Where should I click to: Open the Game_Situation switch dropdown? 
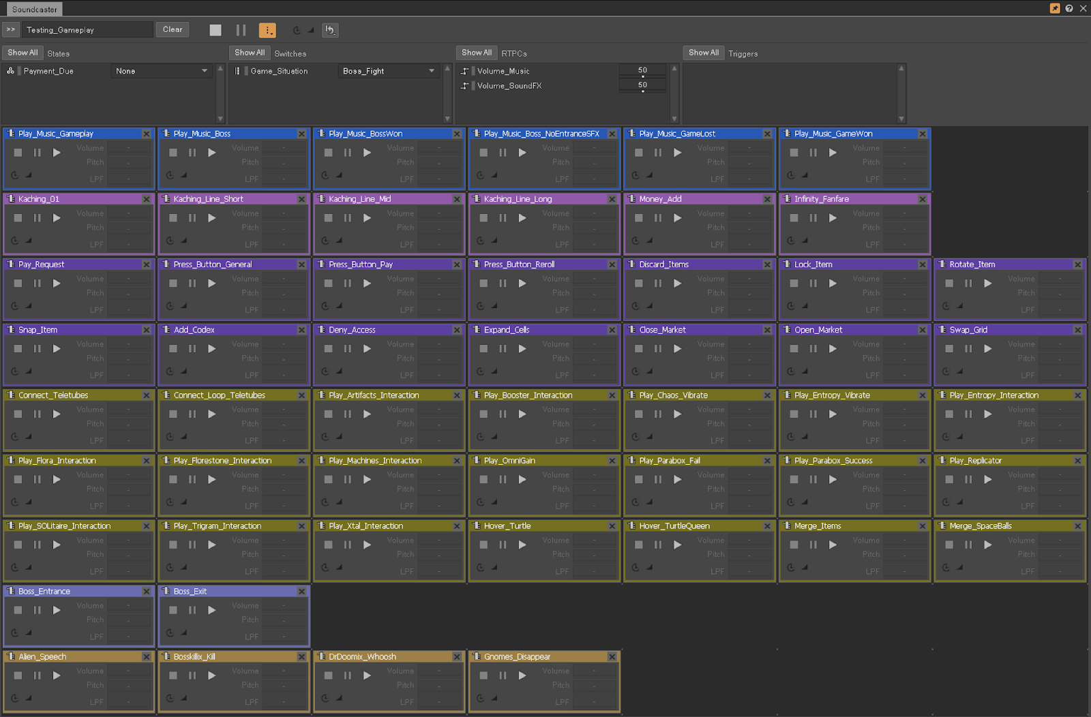[389, 71]
